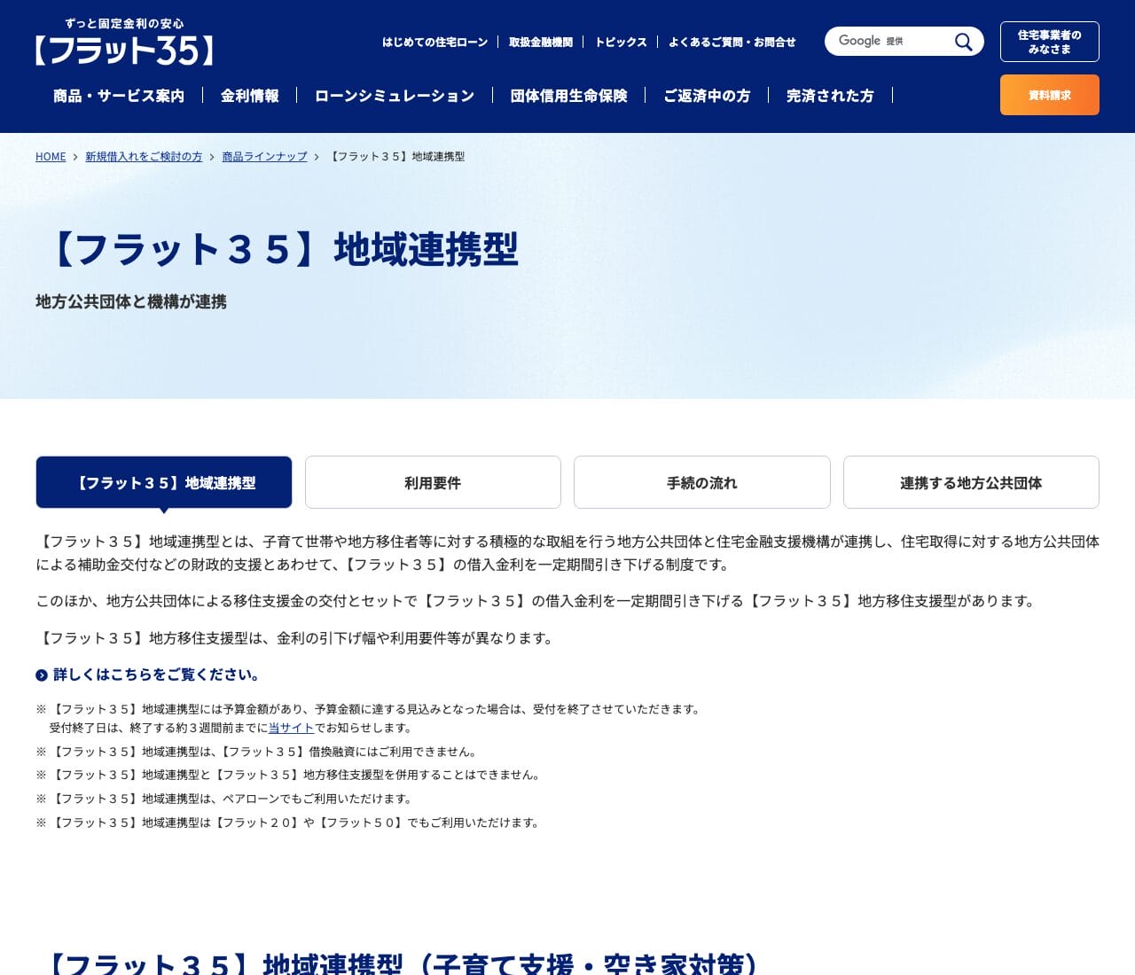Viewport: 1135px width, 975px height.
Task: Click the Flat 35 logo
Action: [124, 42]
